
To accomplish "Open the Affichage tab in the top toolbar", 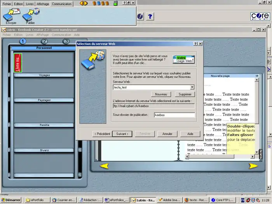I will tap(43, 4).
